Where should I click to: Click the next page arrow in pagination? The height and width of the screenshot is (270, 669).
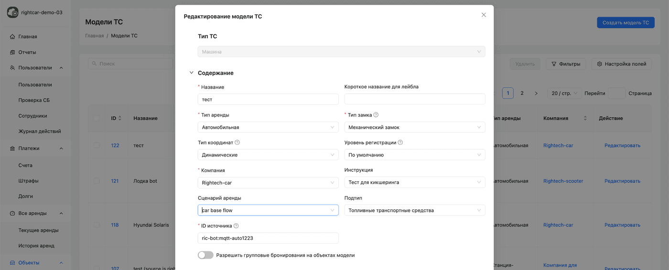(536, 93)
